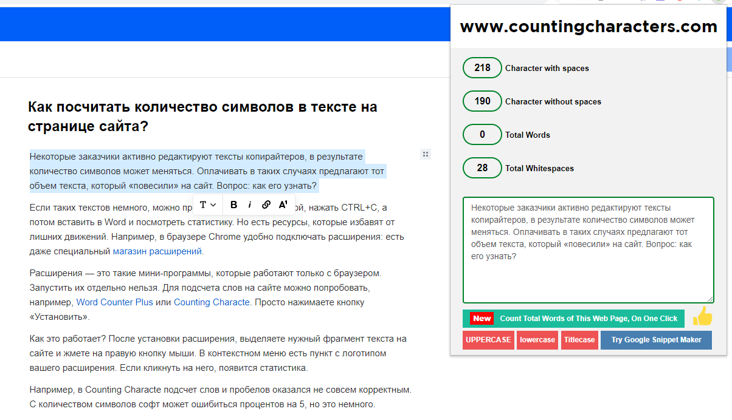Count Total Words of This Web Page
The height and width of the screenshot is (420, 732).
pyautogui.click(x=588, y=319)
